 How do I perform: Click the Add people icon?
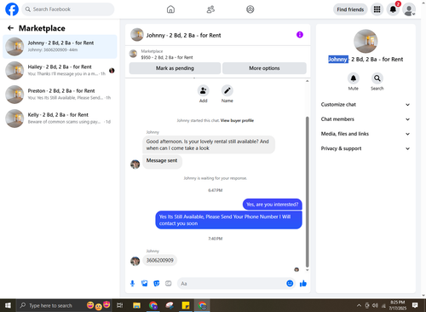204,90
